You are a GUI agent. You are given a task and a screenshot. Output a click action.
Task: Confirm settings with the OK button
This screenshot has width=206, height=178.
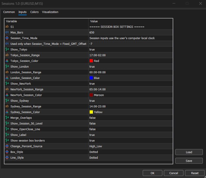point(152,173)
